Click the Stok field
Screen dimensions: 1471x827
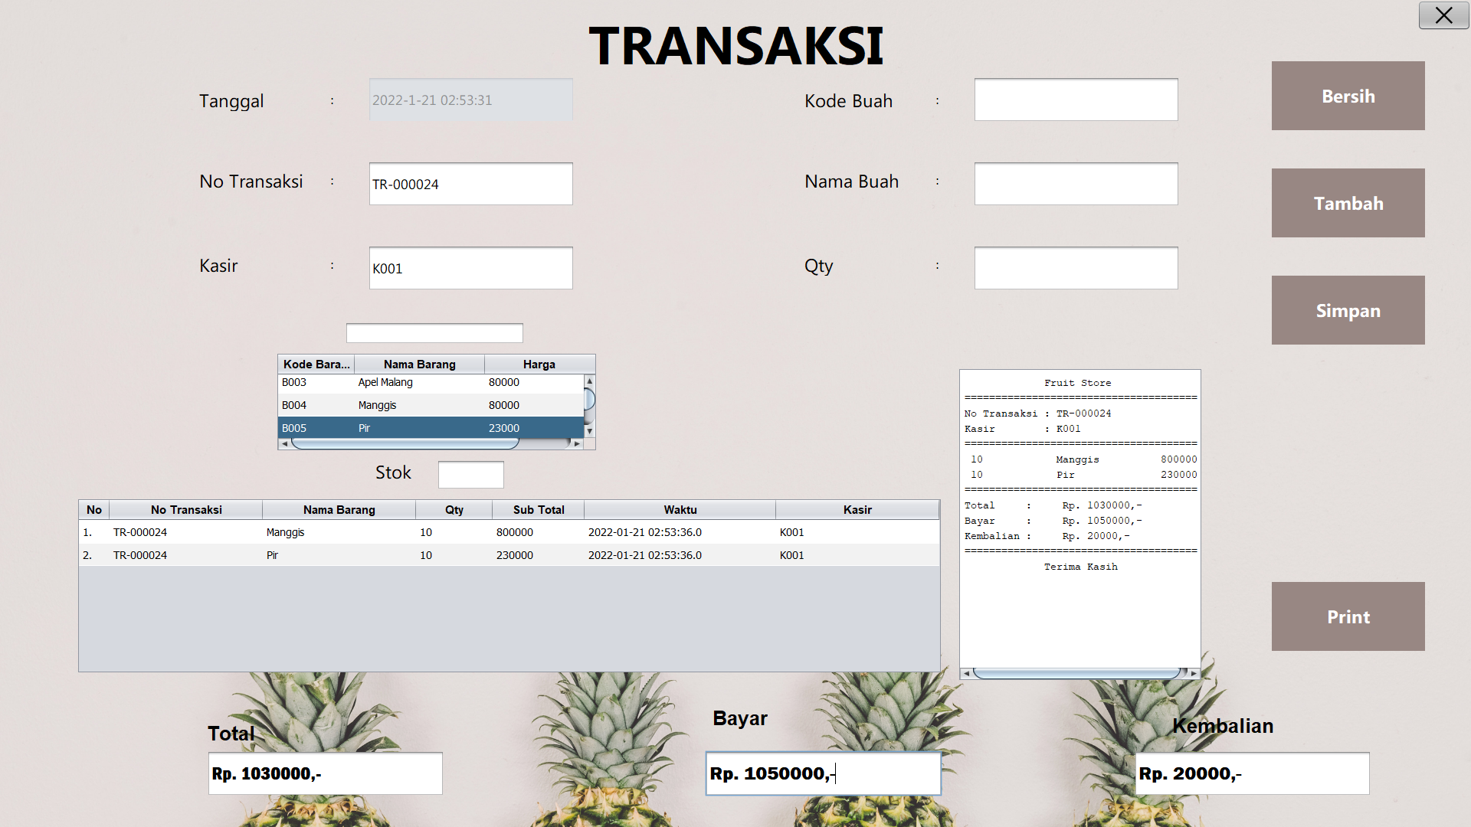[x=470, y=475]
